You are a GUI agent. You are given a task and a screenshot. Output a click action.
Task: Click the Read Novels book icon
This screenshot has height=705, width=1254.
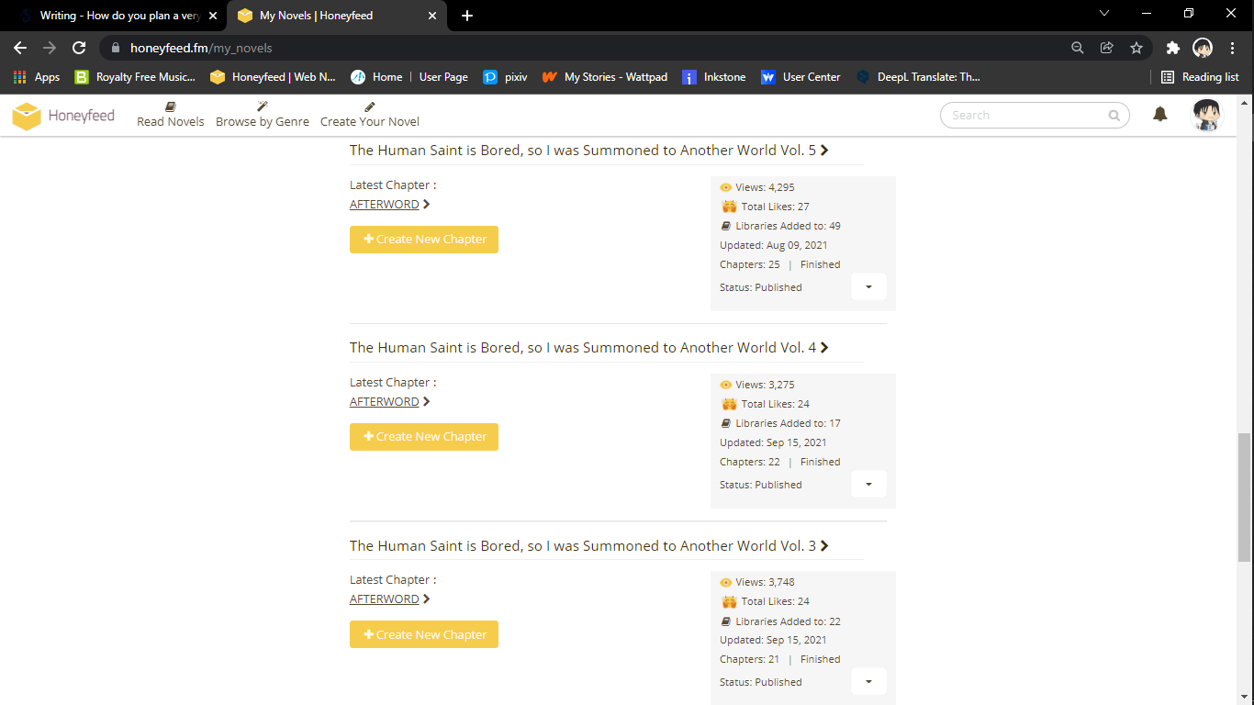tap(171, 106)
